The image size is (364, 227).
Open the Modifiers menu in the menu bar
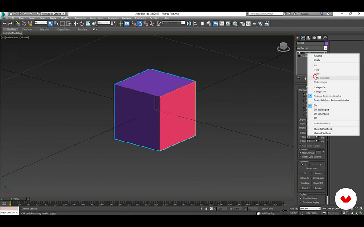[65, 18]
